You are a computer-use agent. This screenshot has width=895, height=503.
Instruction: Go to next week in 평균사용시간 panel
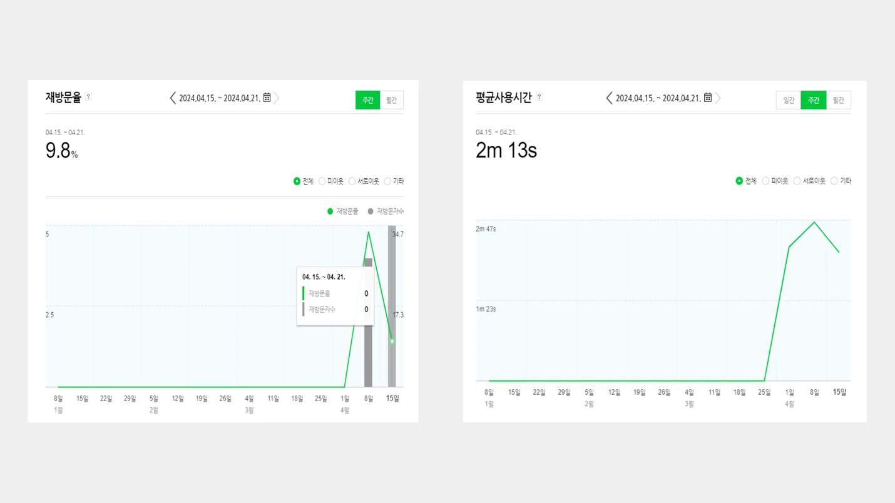pos(718,98)
